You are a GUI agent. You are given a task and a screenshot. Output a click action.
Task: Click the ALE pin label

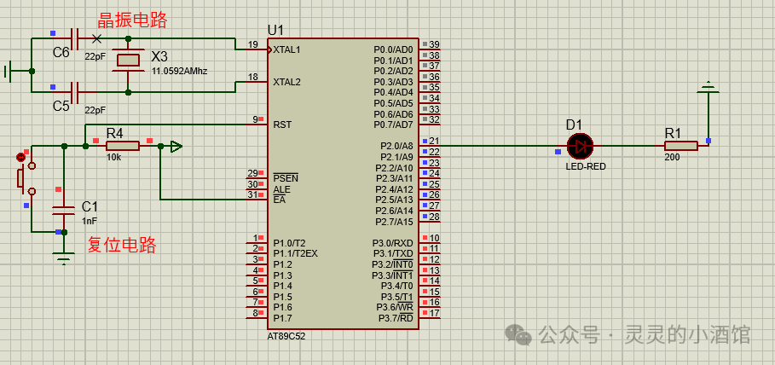pyautogui.click(x=281, y=189)
